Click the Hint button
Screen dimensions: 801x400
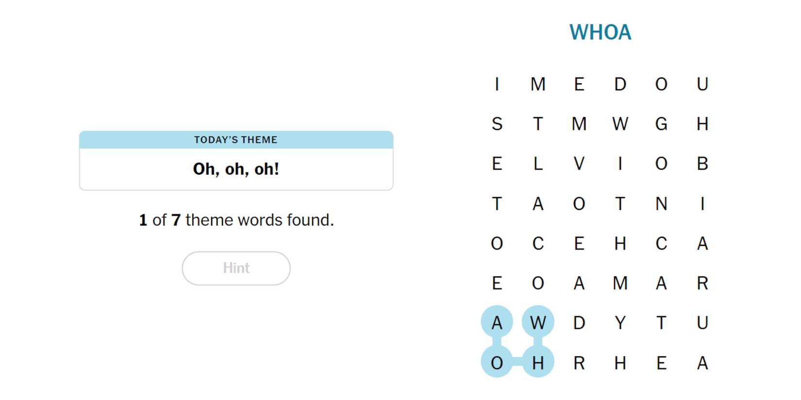236,268
